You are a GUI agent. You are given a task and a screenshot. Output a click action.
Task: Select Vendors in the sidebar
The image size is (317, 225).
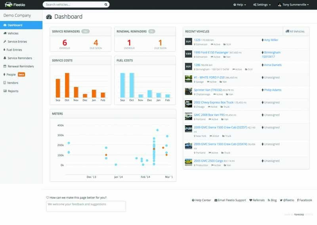click(x=13, y=83)
